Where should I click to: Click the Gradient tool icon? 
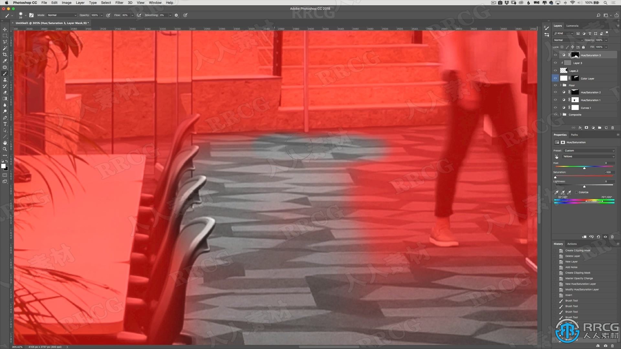(5, 99)
